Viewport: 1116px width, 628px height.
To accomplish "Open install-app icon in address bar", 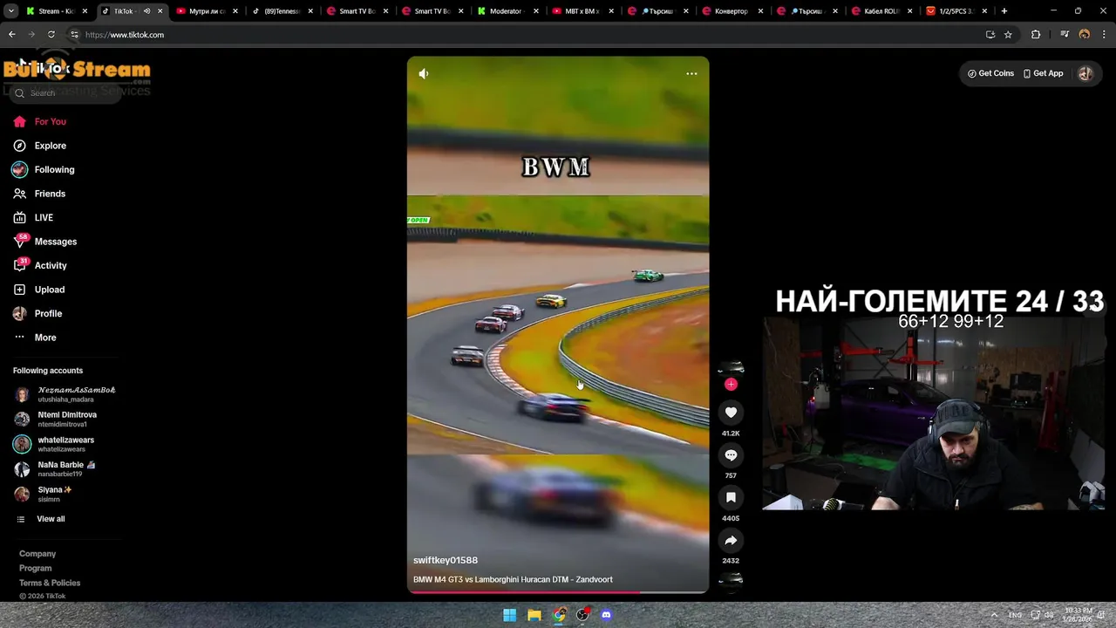I will coord(990,35).
